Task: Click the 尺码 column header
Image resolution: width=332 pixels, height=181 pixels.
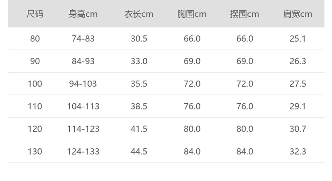Action: click(x=35, y=14)
